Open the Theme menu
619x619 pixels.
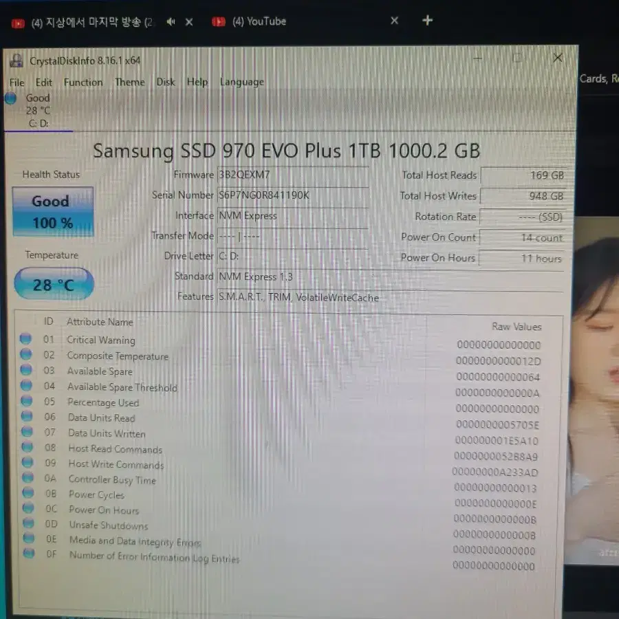pyautogui.click(x=130, y=82)
